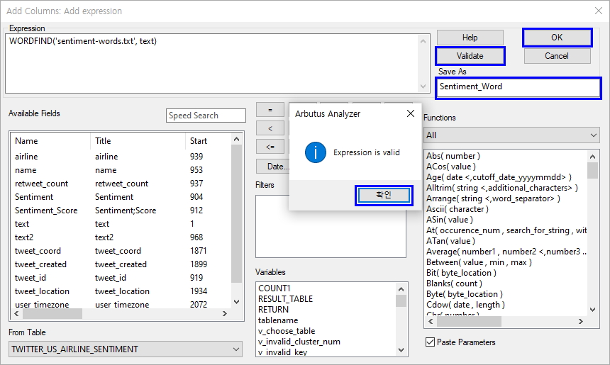Click the Validate button
Image resolution: width=610 pixels, height=365 pixels.
pos(470,56)
